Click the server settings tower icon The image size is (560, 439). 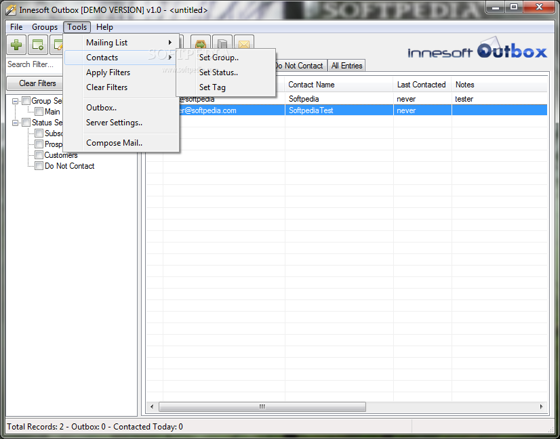point(222,43)
